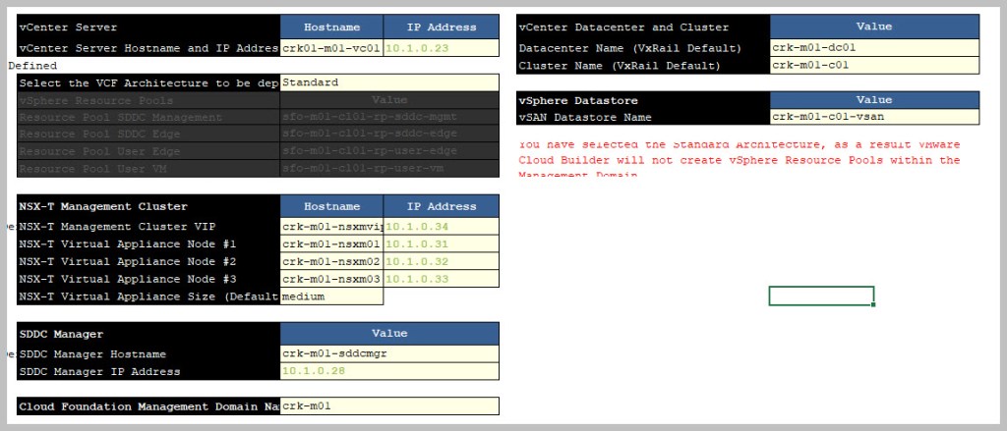Select SDDC Manager IP Address 10.1.0.28

(x=389, y=371)
